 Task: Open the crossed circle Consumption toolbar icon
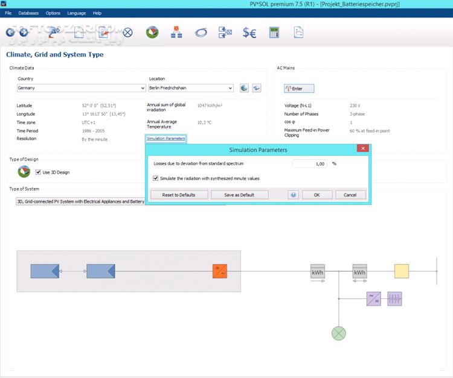pos(127,33)
